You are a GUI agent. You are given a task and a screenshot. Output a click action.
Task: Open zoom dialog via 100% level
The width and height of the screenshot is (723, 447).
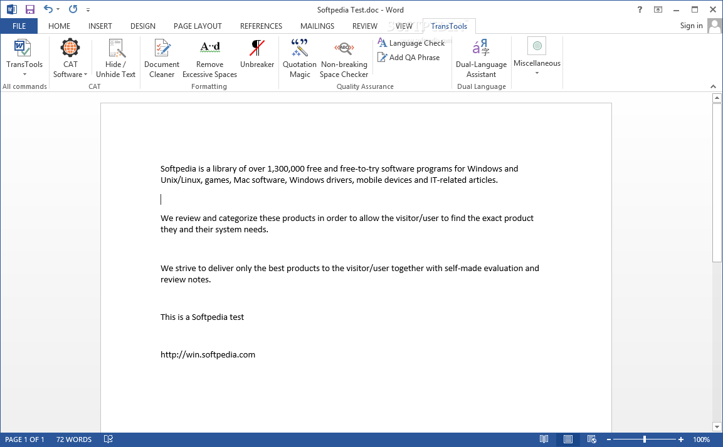[x=701, y=439]
